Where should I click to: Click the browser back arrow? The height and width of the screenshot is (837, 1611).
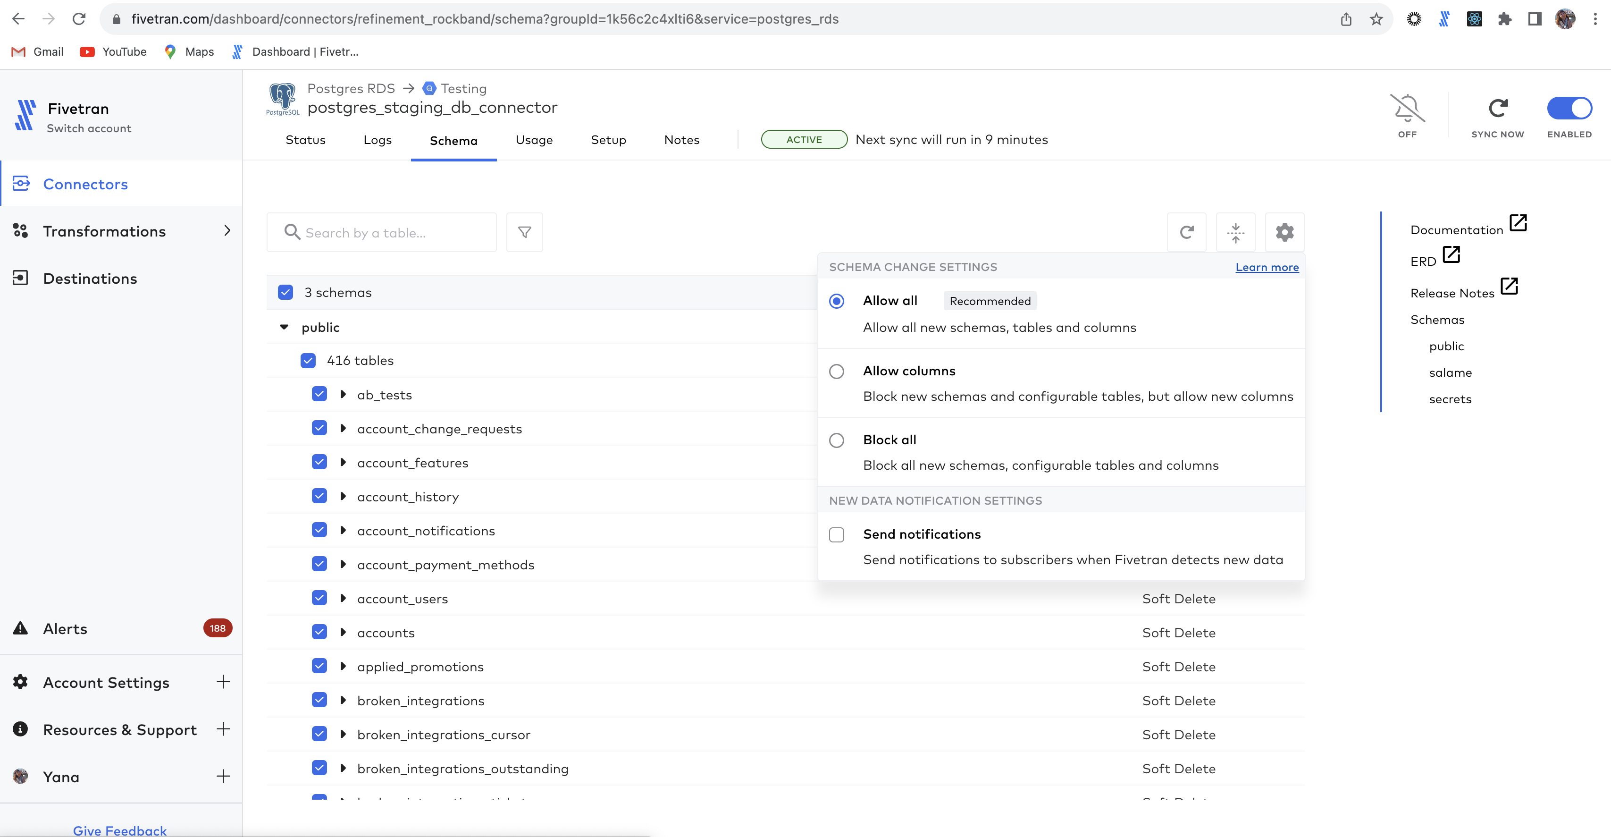19,19
